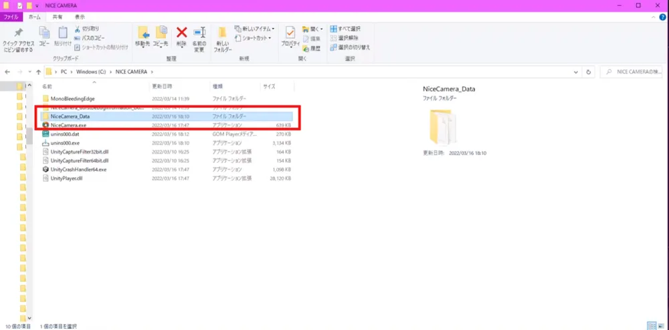The width and height of the screenshot is (669, 330).
Task: Click the navigation pane scroll up arrow
Action: coord(29,86)
